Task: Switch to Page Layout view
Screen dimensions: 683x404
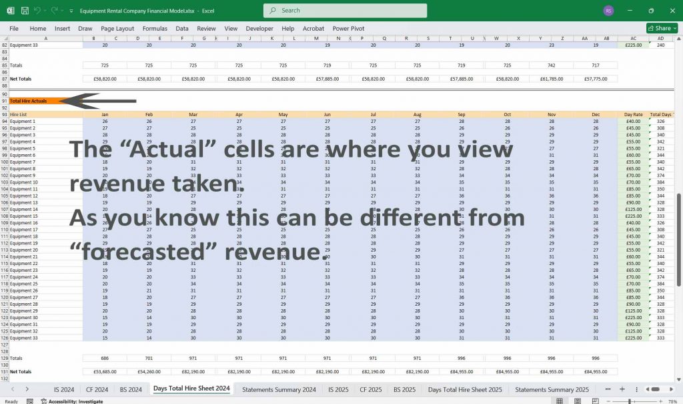Action: coord(578,401)
